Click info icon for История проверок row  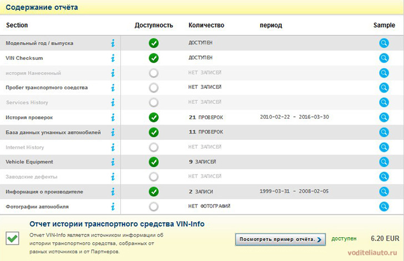[113, 117]
